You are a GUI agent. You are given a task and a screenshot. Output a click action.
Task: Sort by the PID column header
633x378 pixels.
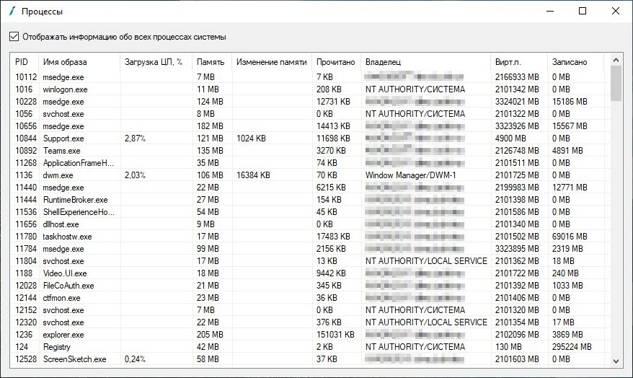click(22, 62)
